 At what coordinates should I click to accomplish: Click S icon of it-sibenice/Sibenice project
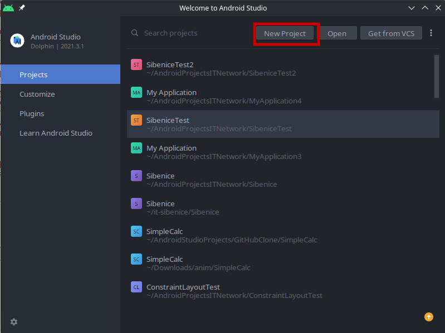pyautogui.click(x=136, y=203)
